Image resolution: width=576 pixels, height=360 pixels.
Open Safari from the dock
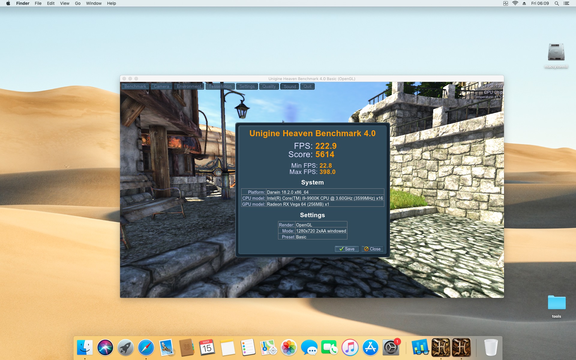pos(146,347)
